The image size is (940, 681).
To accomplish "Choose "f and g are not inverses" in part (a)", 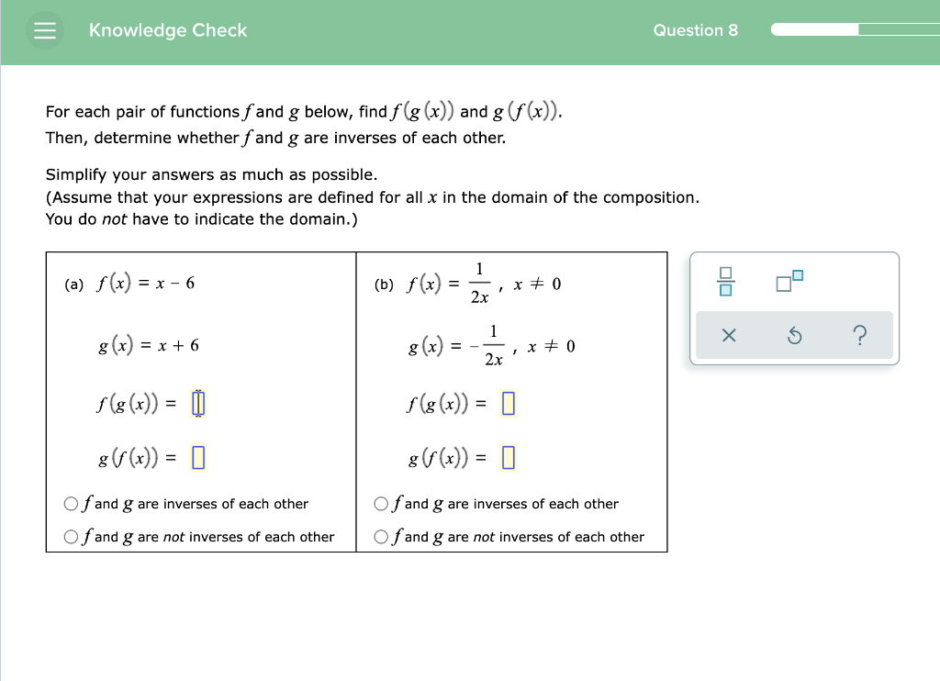I will click(x=71, y=536).
